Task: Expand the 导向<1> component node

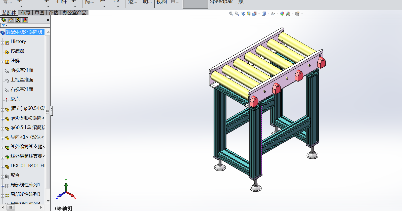Action: tap(3, 139)
